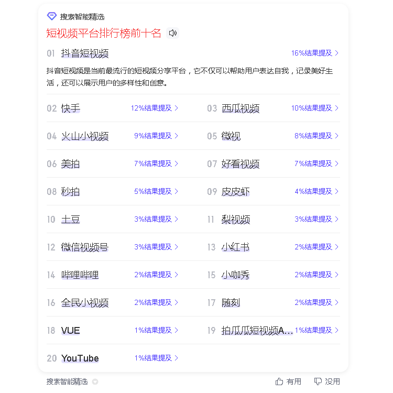This screenshot has height=393, width=393.
Task: Select the 微视 entry name
Action: [x=231, y=136]
